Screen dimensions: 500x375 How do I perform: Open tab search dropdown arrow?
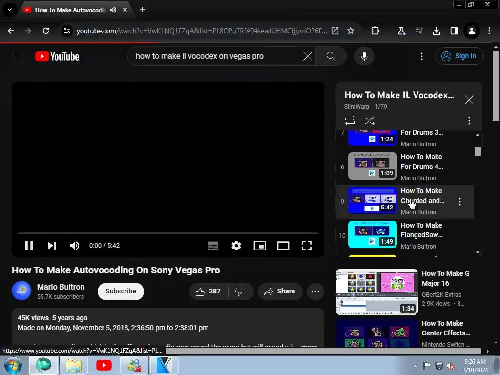[10, 10]
